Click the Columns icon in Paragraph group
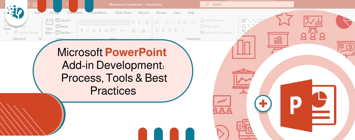The width and height of the screenshot is (355, 140). tap(184, 30)
